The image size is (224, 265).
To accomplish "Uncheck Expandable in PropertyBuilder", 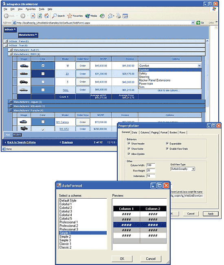I will coord(167,143).
